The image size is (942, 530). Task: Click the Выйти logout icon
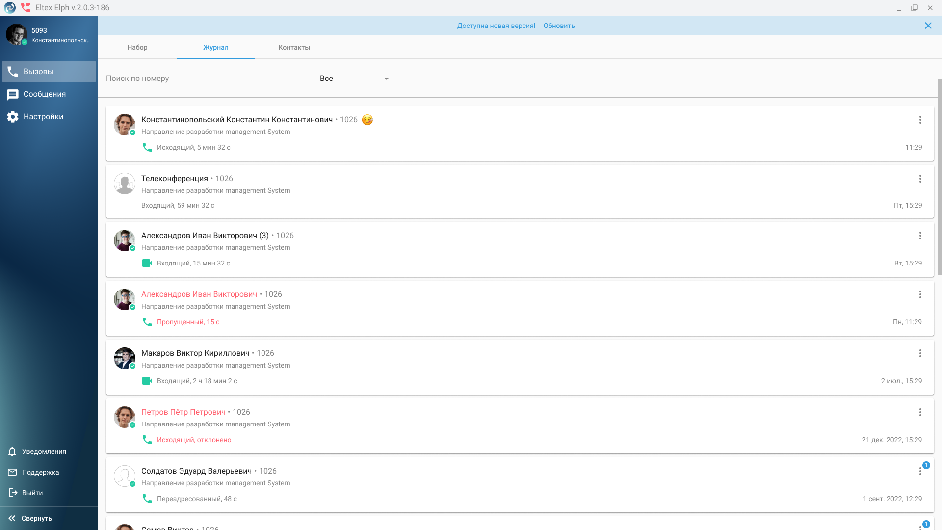coord(13,493)
